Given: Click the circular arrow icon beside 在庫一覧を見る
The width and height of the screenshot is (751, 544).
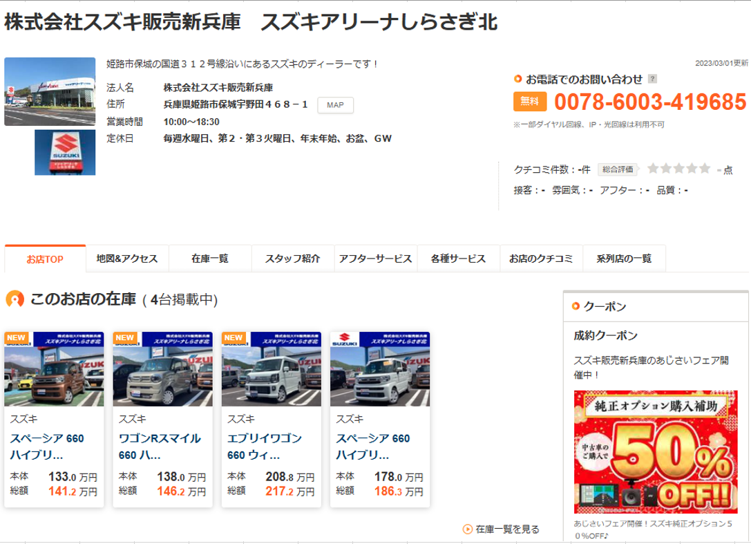Looking at the screenshot, I should (467, 529).
